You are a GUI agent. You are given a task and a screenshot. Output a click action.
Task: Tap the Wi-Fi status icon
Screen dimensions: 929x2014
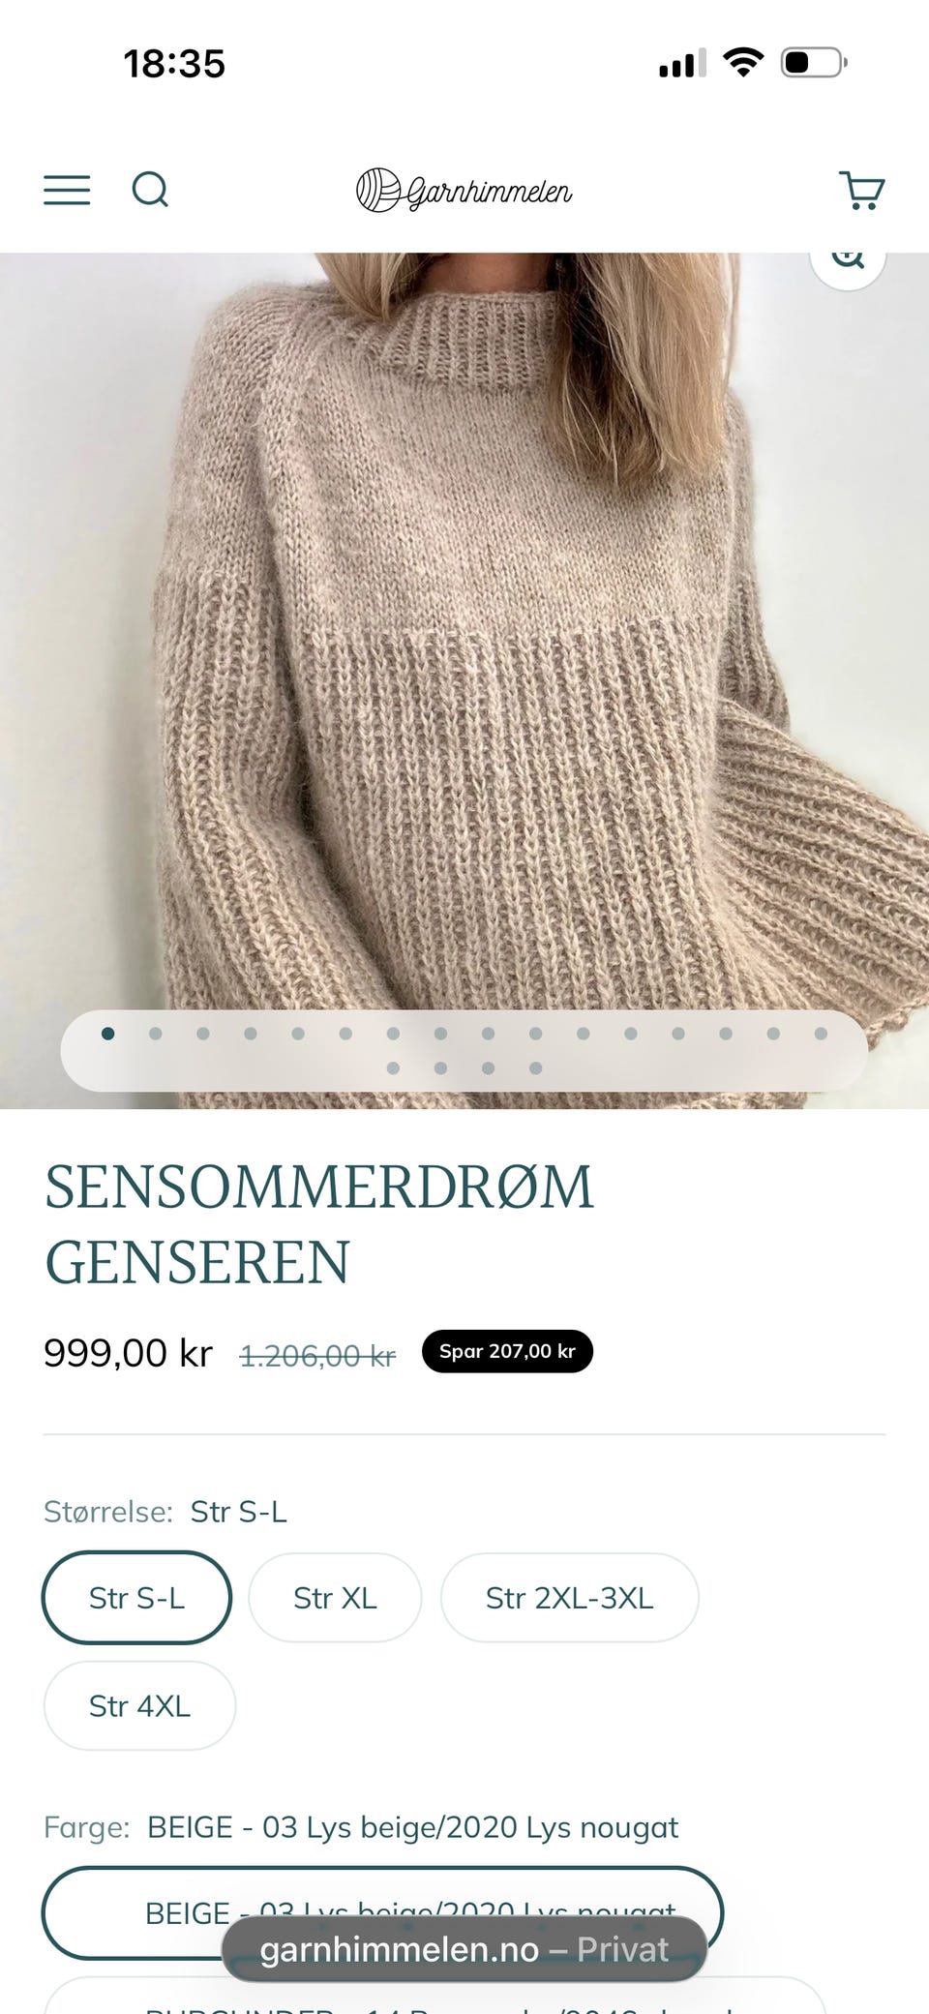pyautogui.click(x=743, y=63)
